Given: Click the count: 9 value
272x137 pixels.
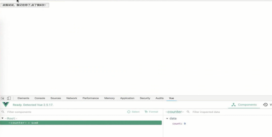Looking at the screenshot, I should tap(185, 124).
